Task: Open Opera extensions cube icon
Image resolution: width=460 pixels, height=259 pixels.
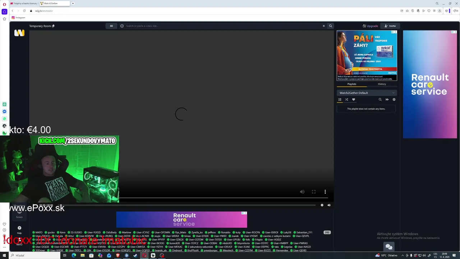Action: (446, 11)
